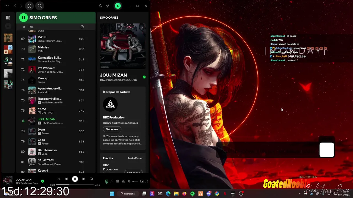The width and height of the screenshot is (353, 198).
Task: Open artist Alejandro link
Action: pyautogui.click(x=44, y=92)
